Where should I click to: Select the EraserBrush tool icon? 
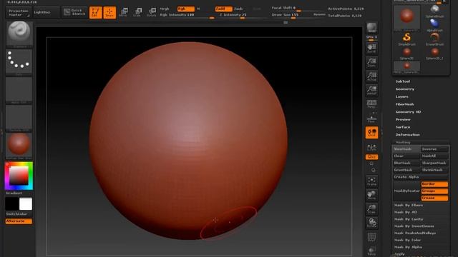click(435, 39)
